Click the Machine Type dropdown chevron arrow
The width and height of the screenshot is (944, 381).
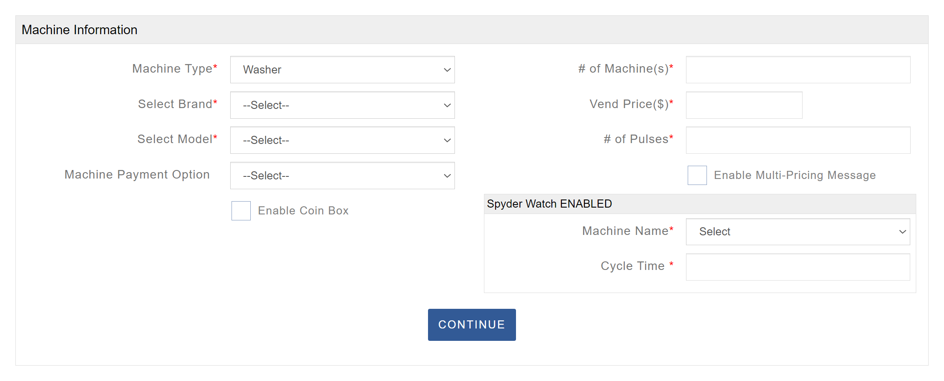pyautogui.click(x=447, y=70)
